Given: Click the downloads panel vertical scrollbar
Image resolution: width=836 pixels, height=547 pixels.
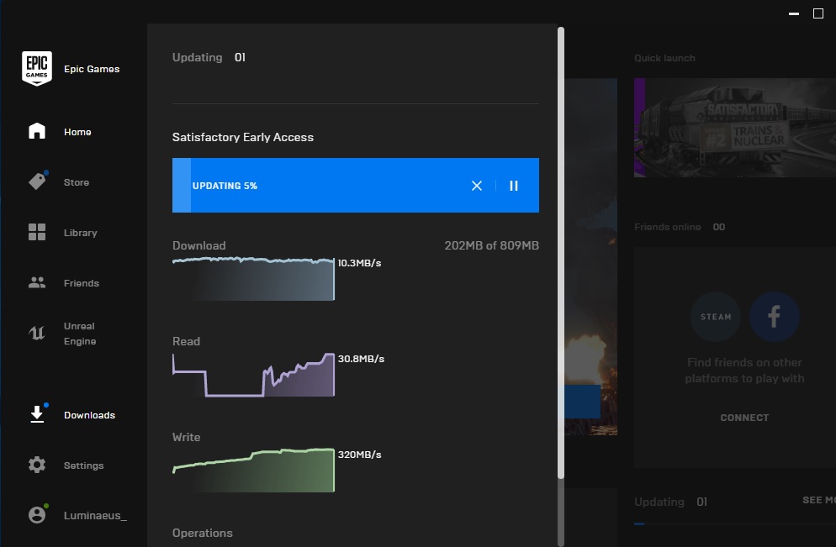Looking at the screenshot, I should 561,253.
